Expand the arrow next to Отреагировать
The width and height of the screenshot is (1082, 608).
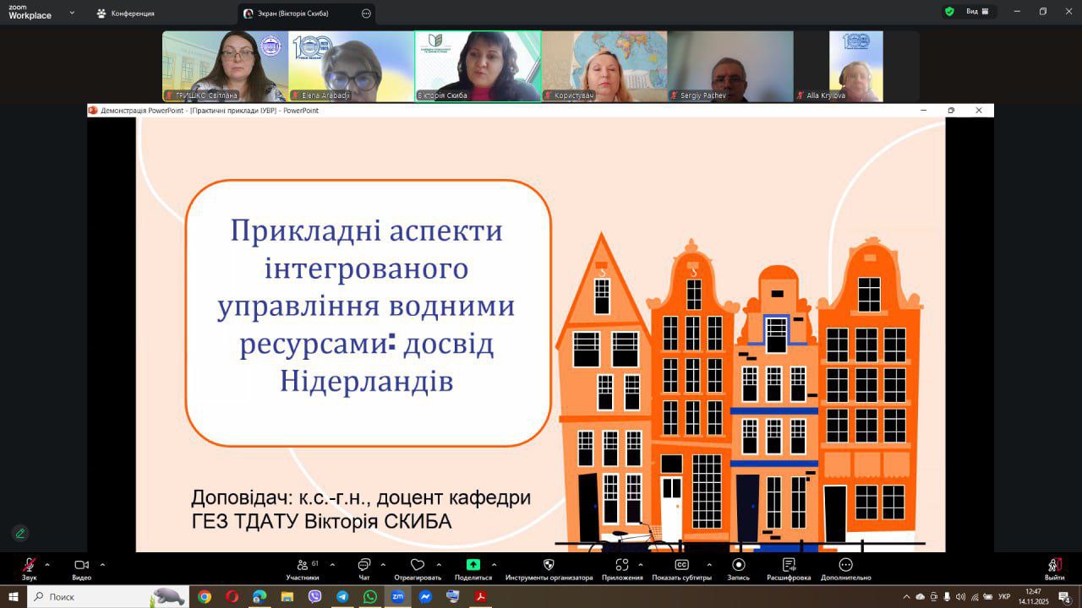click(x=439, y=564)
